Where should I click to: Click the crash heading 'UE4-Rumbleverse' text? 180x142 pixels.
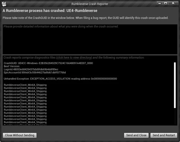click(x=82, y=11)
